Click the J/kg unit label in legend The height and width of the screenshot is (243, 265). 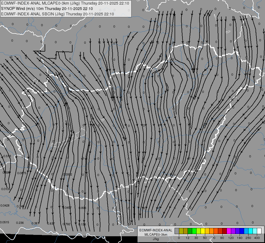[156, 239]
